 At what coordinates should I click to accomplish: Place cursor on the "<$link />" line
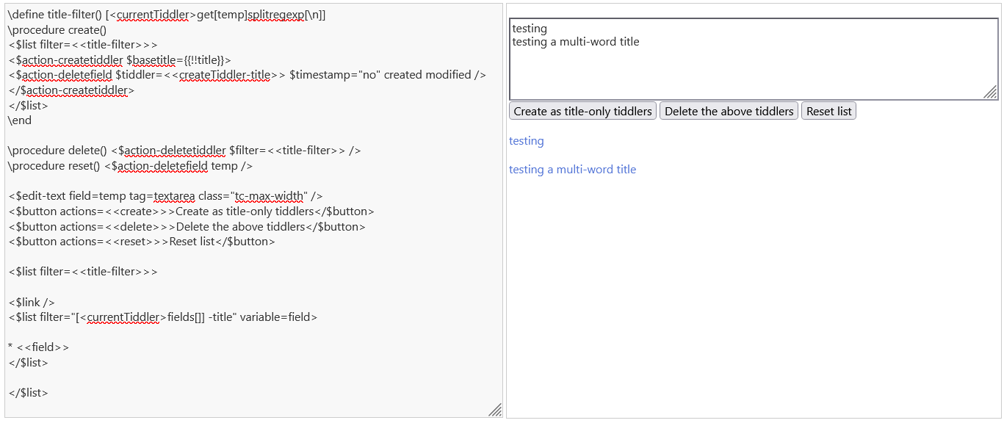click(x=32, y=302)
